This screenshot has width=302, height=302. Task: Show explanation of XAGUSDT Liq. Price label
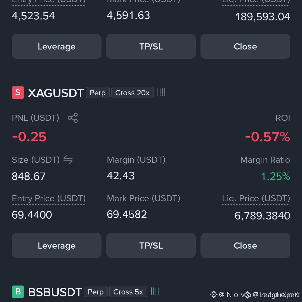coord(256,199)
